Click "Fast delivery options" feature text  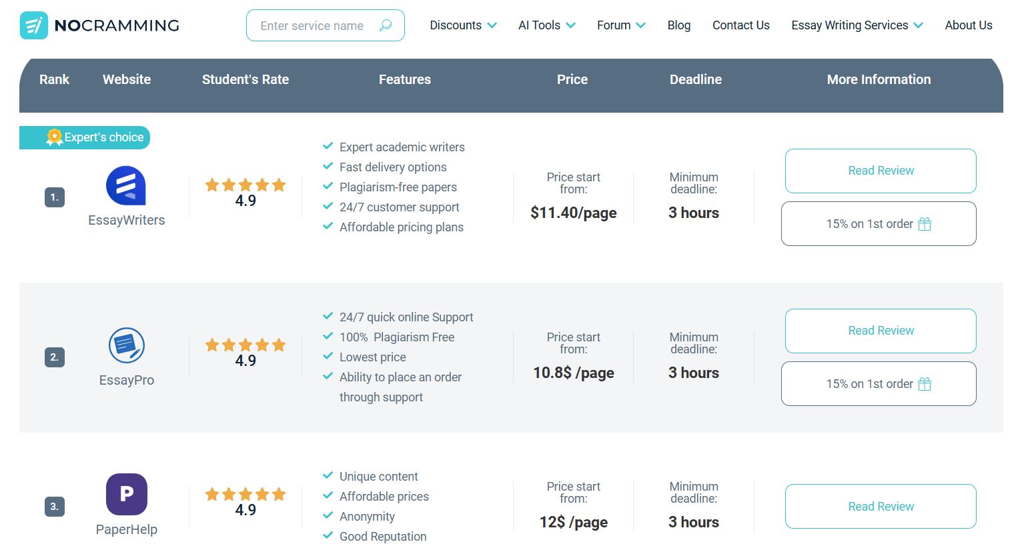(x=393, y=167)
